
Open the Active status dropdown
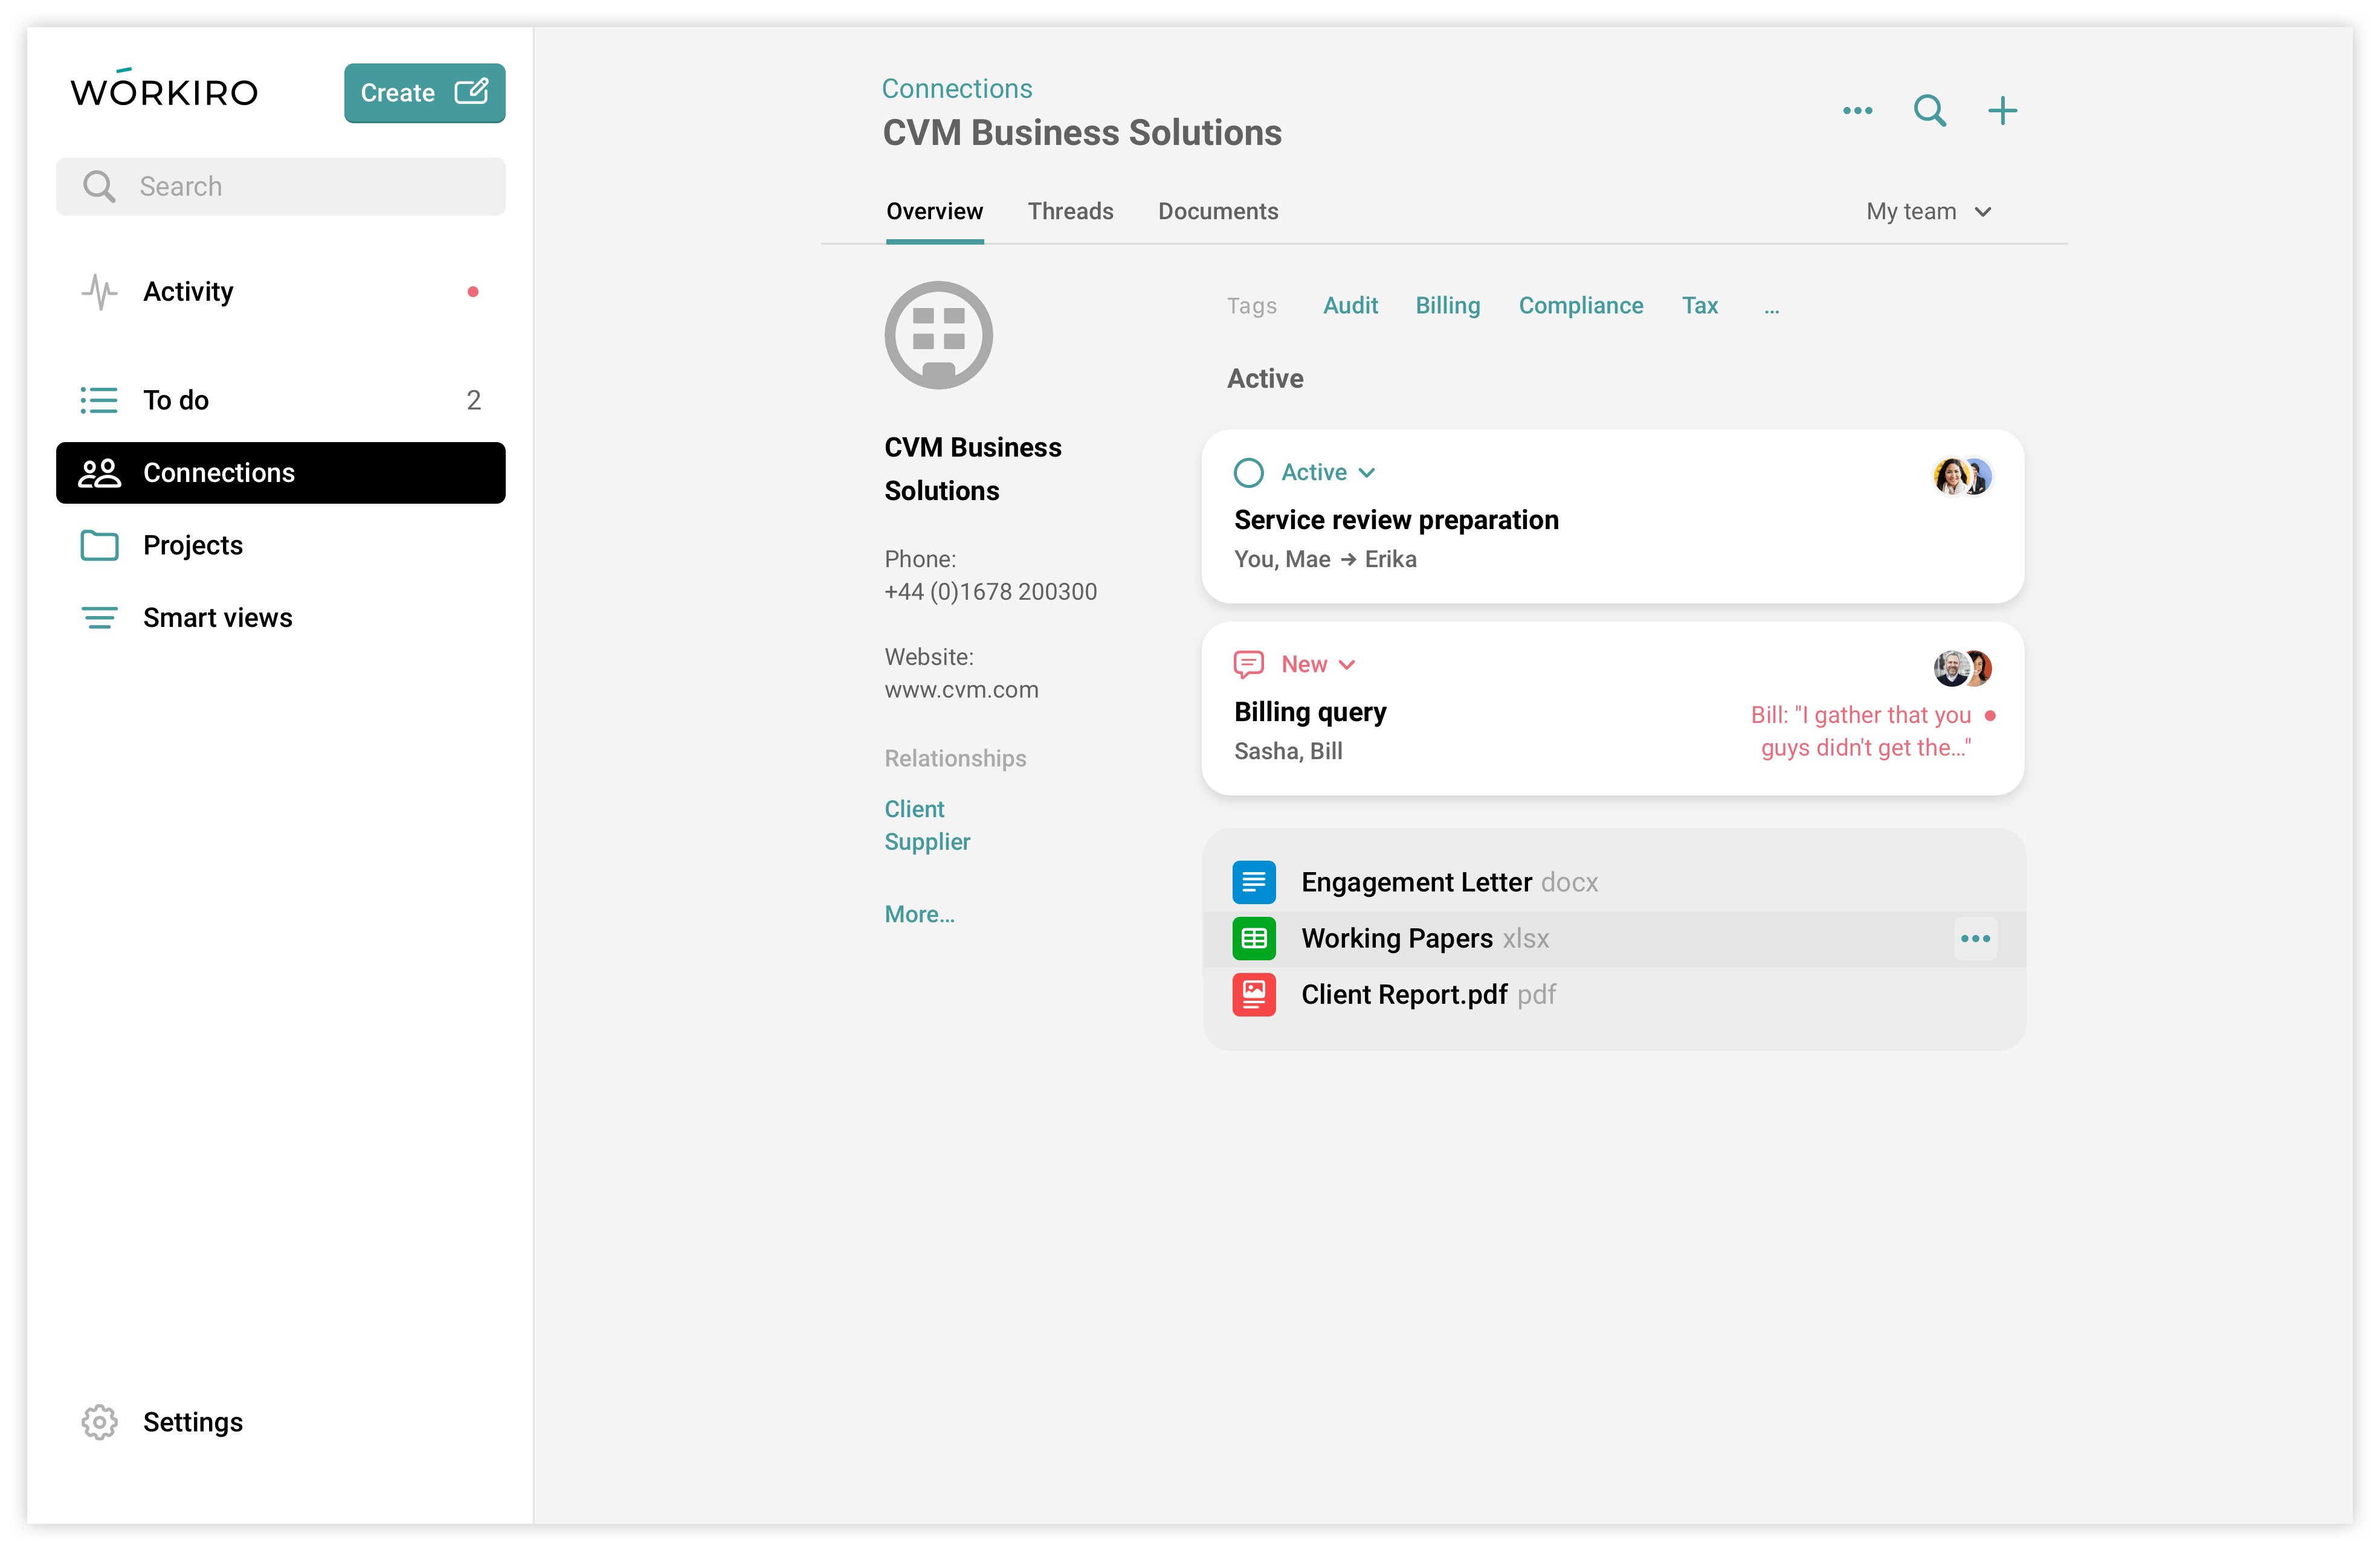pos(1328,472)
